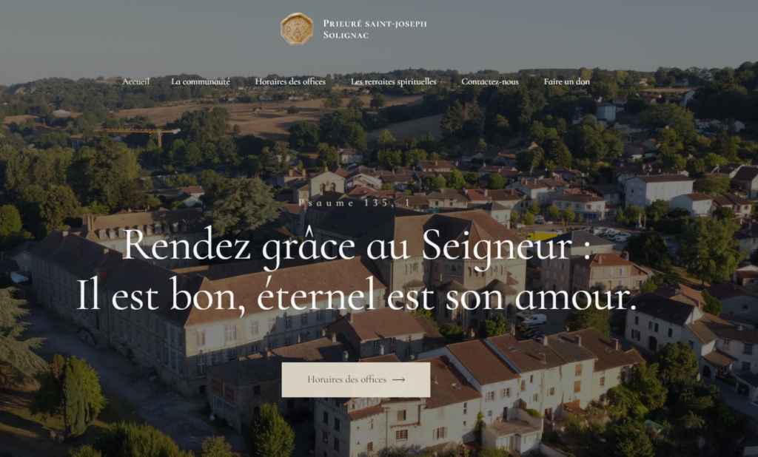Click the Solignac subtitle under the site title
This screenshot has width=758, height=457.
[346, 35]
